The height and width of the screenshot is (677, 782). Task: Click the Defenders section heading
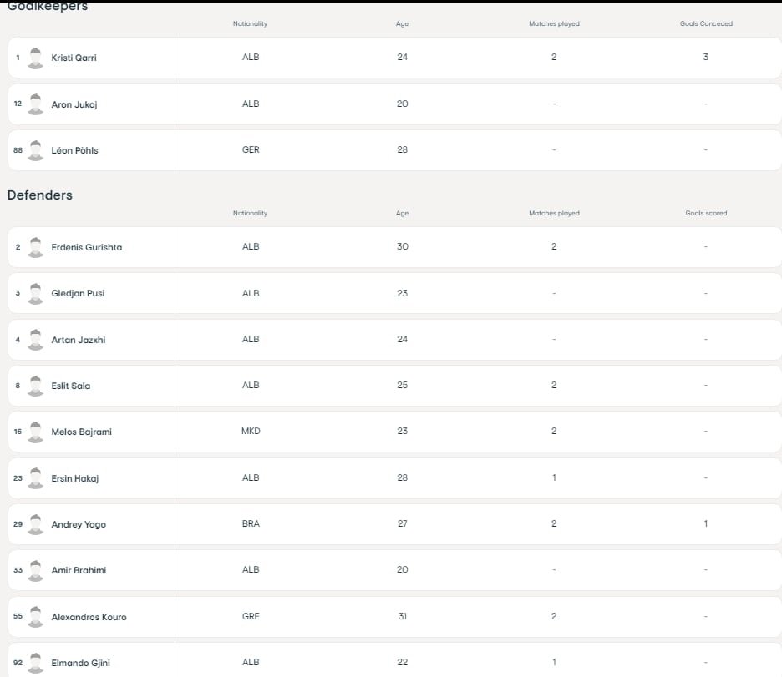pyautogui.click(x=40, y=195)
